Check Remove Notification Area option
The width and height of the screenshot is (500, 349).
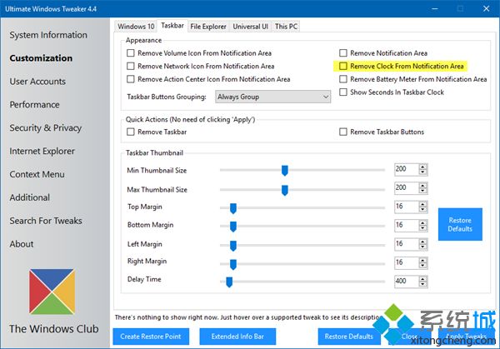click(343, 53)
